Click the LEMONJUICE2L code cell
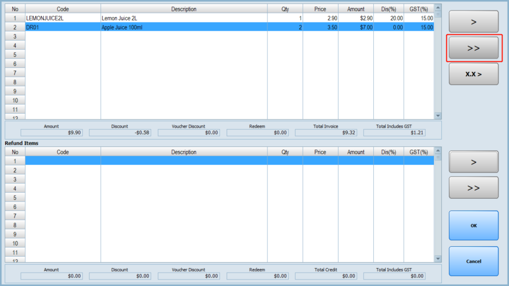 click(x=63, y=18)
